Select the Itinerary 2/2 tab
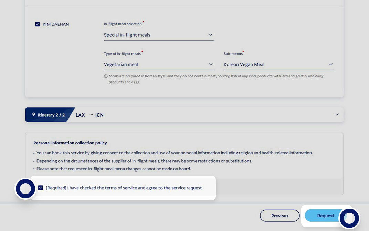 pos(48,115)
